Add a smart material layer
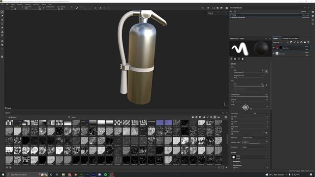Screen dimensions: 315x177 coord(301,42)
